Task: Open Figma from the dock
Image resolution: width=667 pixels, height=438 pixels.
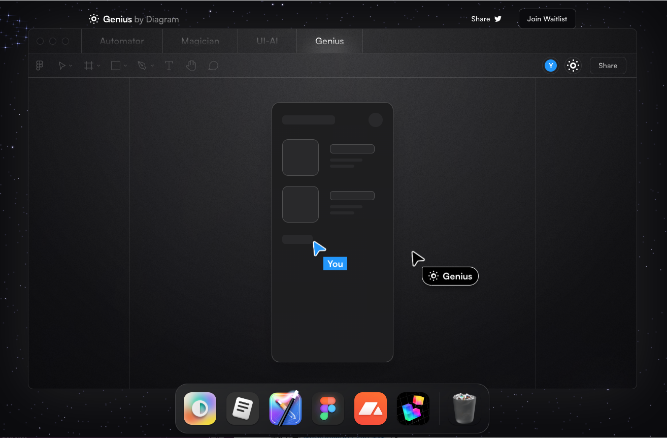Action: click(328, 409)
